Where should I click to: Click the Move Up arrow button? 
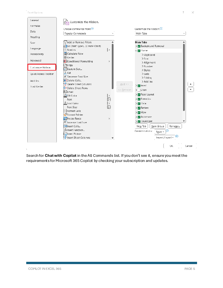tap(190, 84)
